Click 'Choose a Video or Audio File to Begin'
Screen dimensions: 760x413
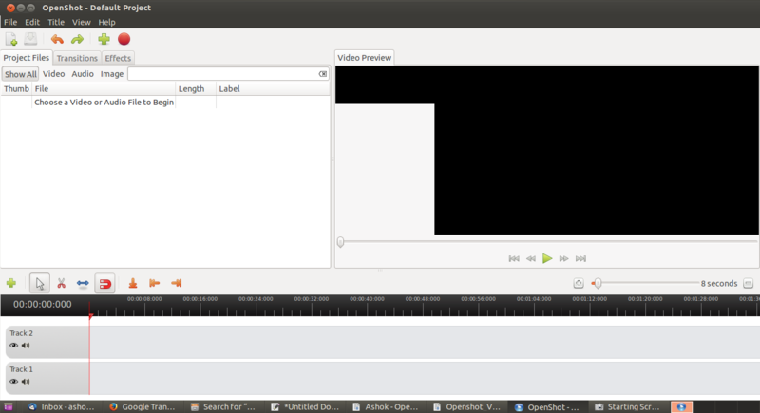pos(104,103)
